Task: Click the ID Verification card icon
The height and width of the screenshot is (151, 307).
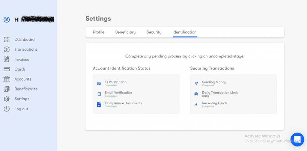Action: pos(99,84)
